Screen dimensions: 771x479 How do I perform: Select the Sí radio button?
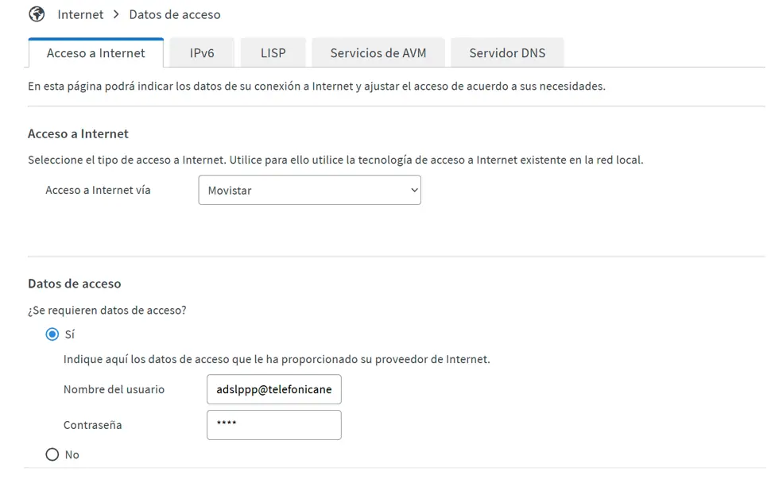[52, 334]
